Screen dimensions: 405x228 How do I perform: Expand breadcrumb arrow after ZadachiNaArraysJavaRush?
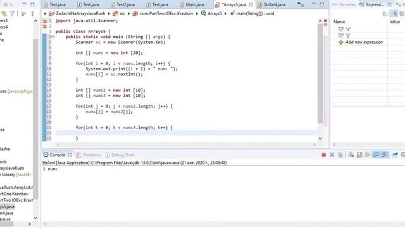[x=109, y=13]
